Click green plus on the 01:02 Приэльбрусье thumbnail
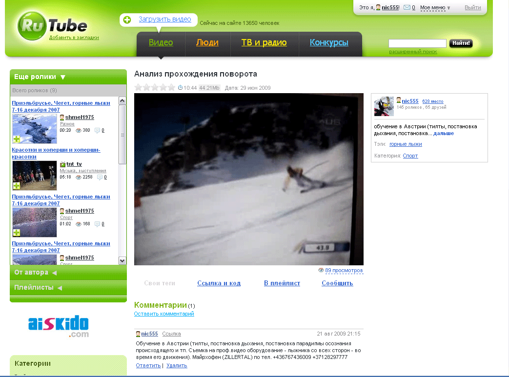 click(x=17, y=233)
